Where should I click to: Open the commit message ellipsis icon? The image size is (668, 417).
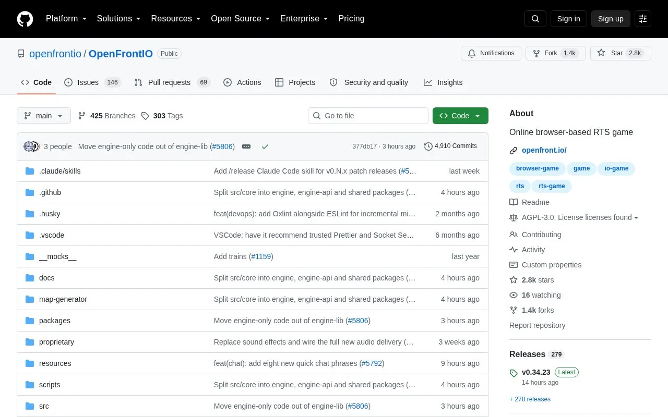pos(246,146)
